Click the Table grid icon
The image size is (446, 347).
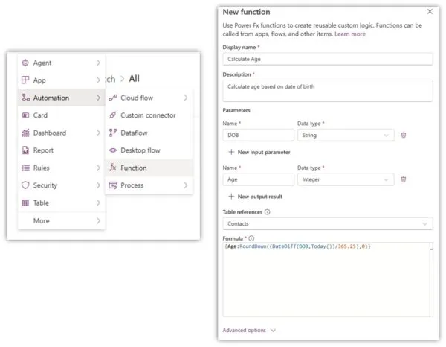25,203
